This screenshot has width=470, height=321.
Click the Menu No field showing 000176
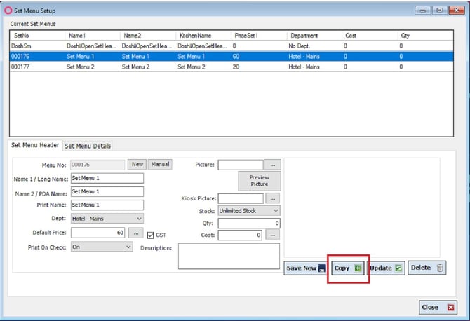(x=98, y=165)
